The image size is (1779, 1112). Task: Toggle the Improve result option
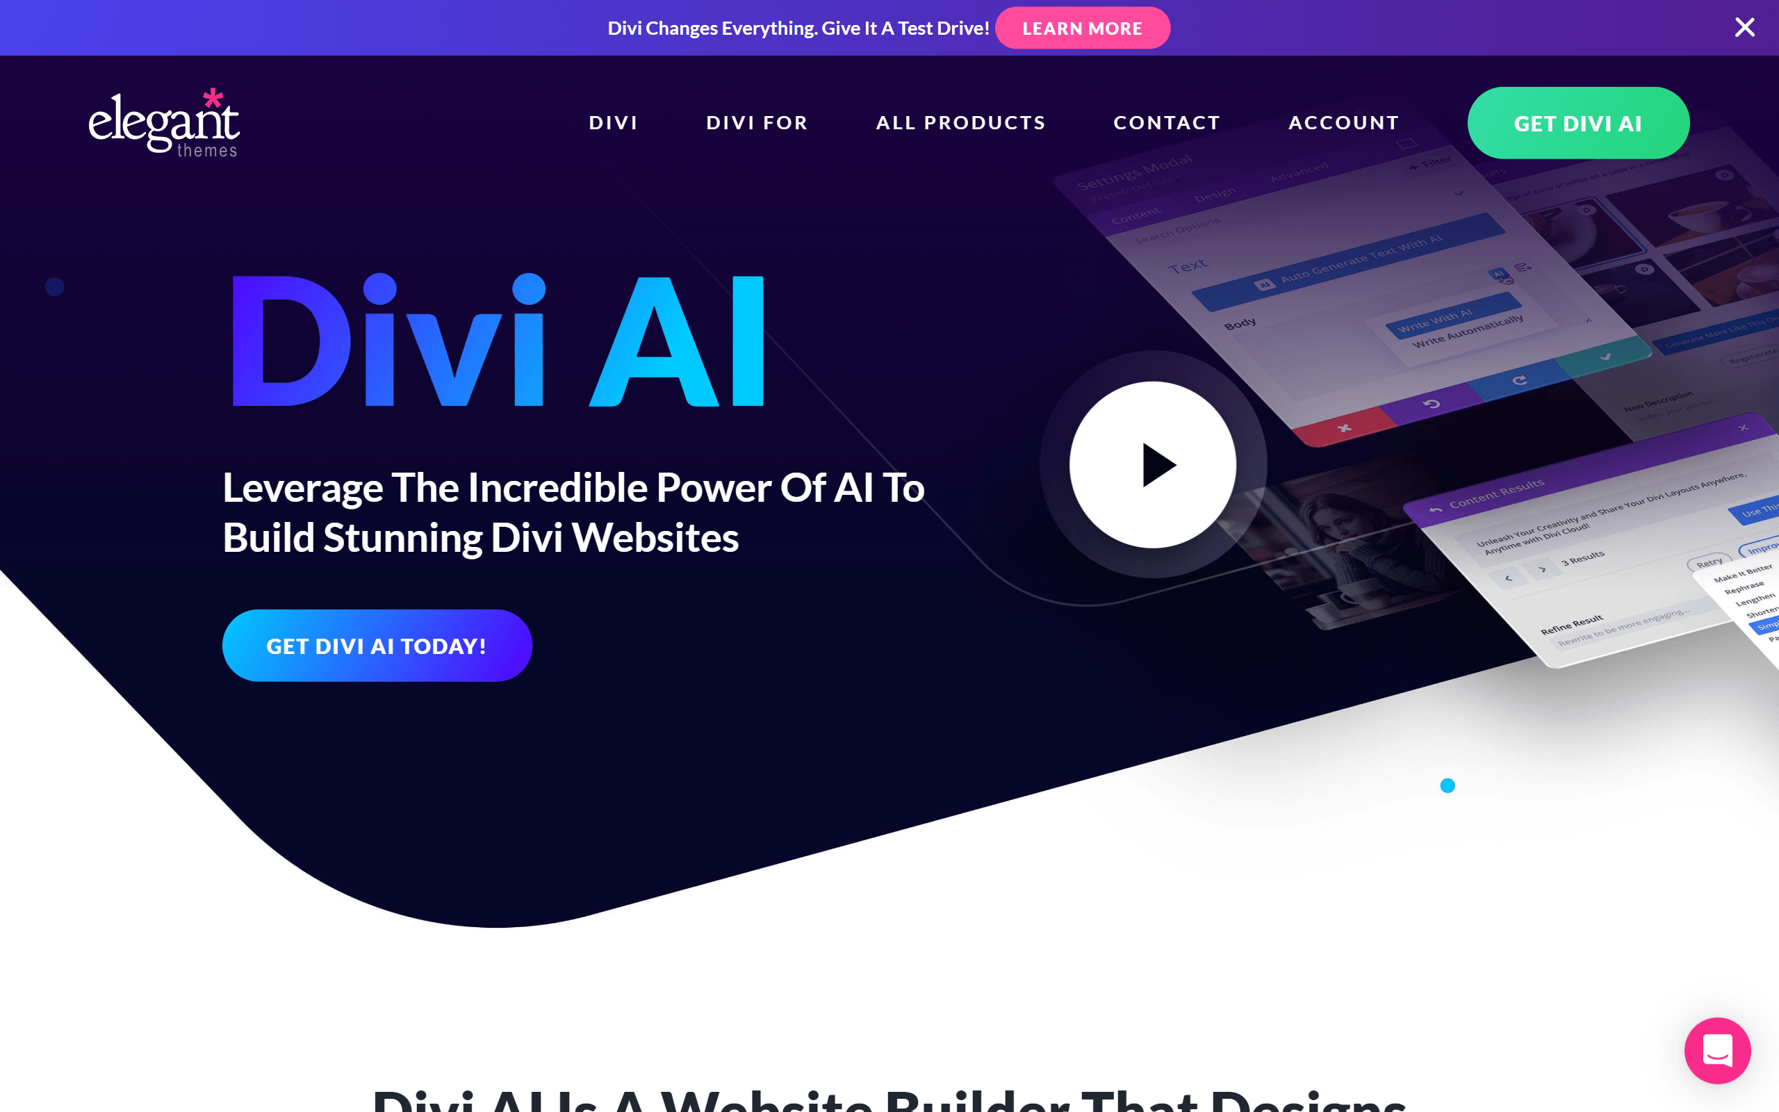[x=1759, y=547]
